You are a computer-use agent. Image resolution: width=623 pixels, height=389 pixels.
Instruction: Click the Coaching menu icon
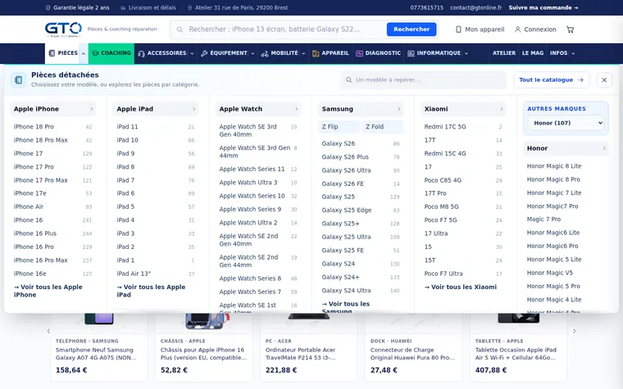pyautogui.click(x=95, y=53)
